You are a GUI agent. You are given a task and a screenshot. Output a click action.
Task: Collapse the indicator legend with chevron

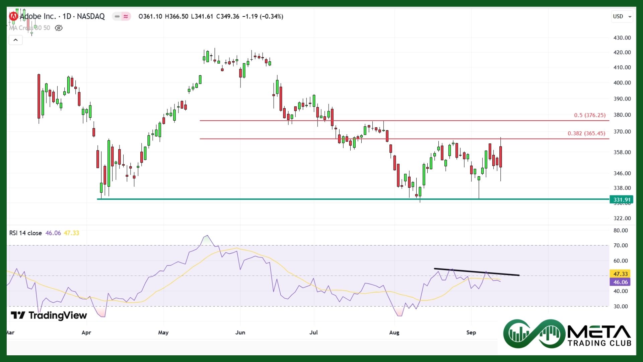tap(15, 40)
